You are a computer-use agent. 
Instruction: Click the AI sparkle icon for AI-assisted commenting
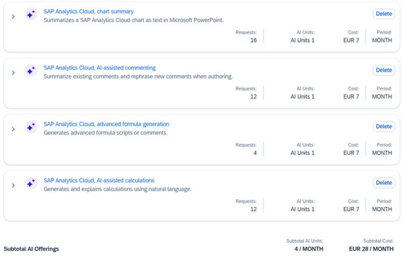click(x=31, y=70)
